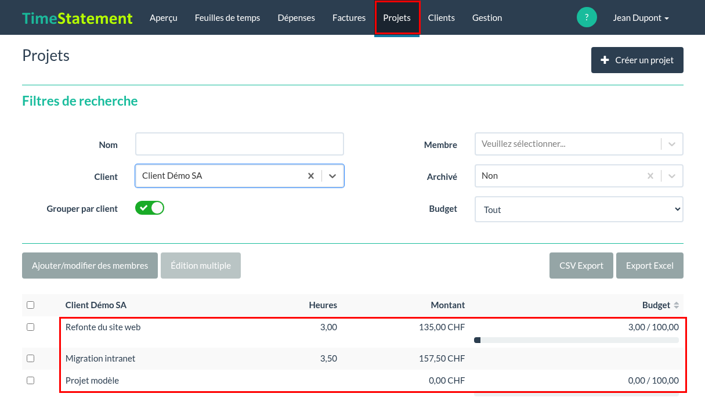Focus the Nom search field
The width and height of the screenshot is (705, 408).
click(x=240, y=144)
